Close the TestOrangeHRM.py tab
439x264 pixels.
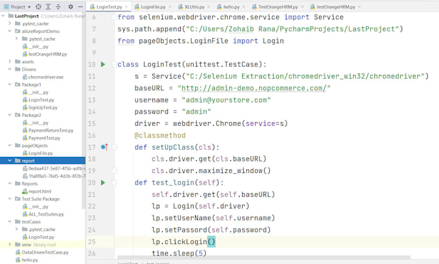[302, 6]
